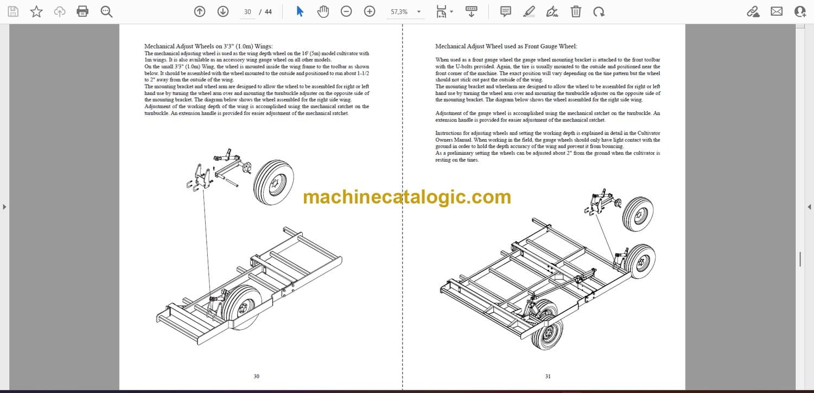Send the file by email
This screenshot has width=814, height=393.
[777, 11]
